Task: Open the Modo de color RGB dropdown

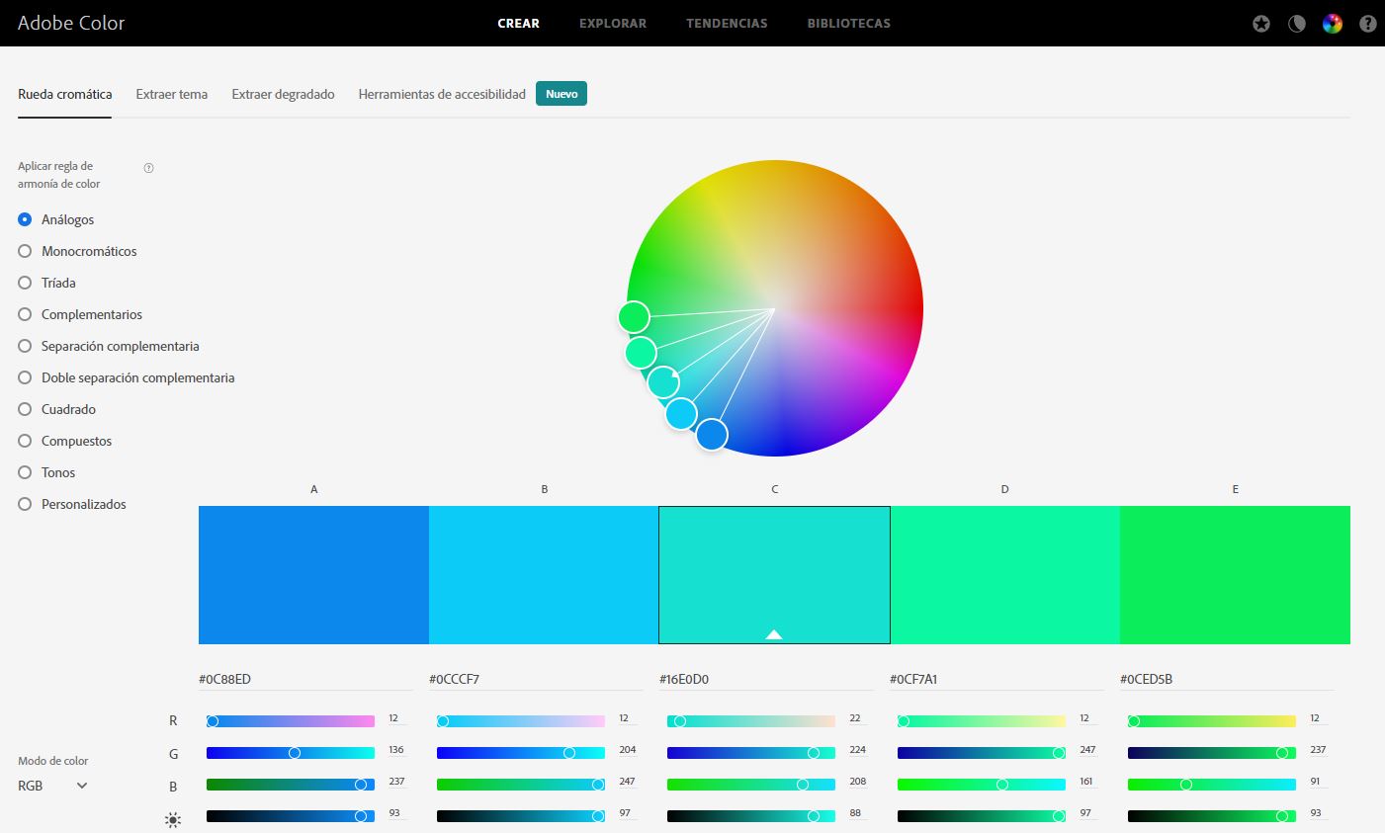Action: point(53,786)
